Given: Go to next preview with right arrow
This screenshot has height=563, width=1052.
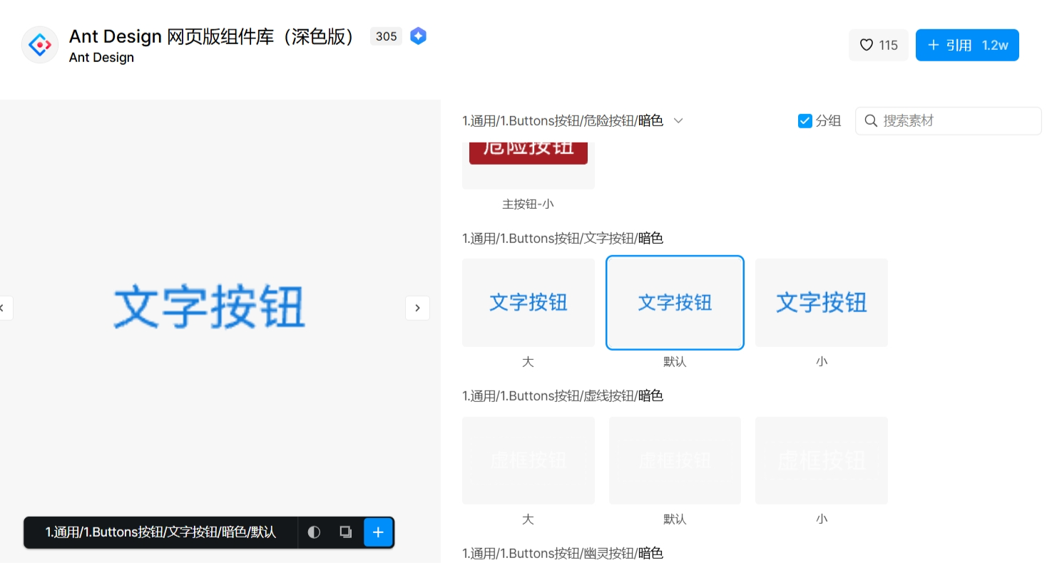Looking at the screenshot, I should pos(417,308).
